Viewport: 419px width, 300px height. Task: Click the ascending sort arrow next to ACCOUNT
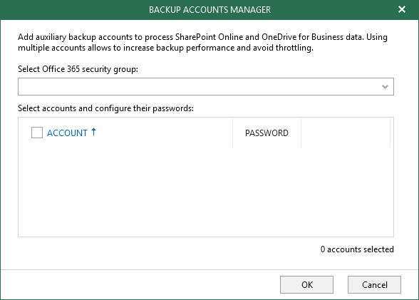click(93, 132)
